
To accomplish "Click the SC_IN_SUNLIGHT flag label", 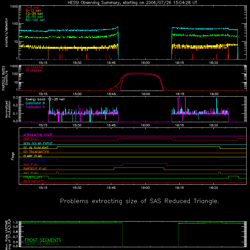I will (x=36, y=147).
